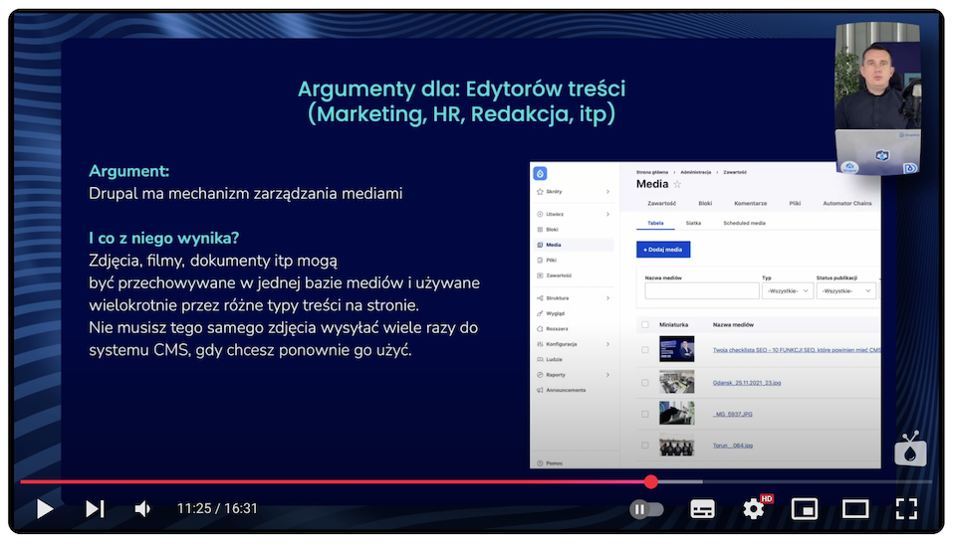Switch to the Siatka view tab

point(693,224)
